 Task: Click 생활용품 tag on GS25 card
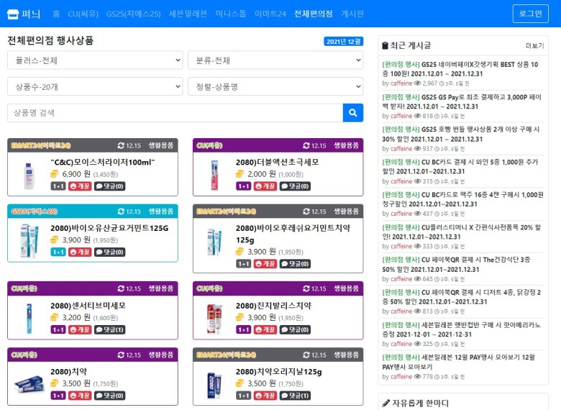pyautogui.click(x=160, y=211)
